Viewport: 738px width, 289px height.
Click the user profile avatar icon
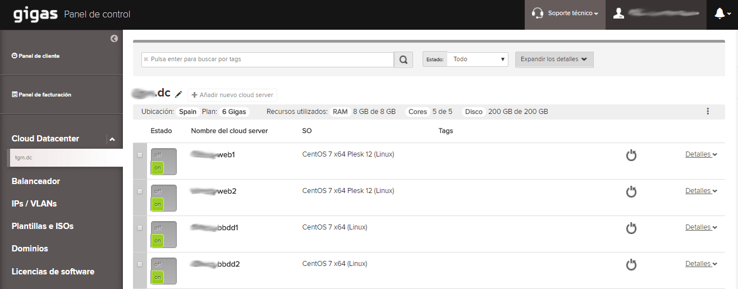(x=618, y=13)
